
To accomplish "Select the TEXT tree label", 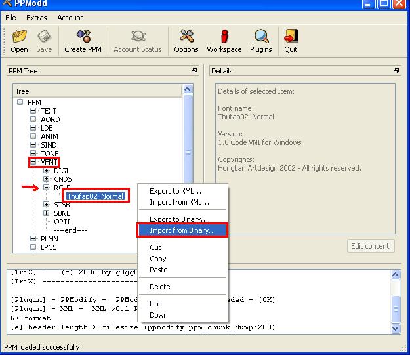I will (x=49, y=111).
